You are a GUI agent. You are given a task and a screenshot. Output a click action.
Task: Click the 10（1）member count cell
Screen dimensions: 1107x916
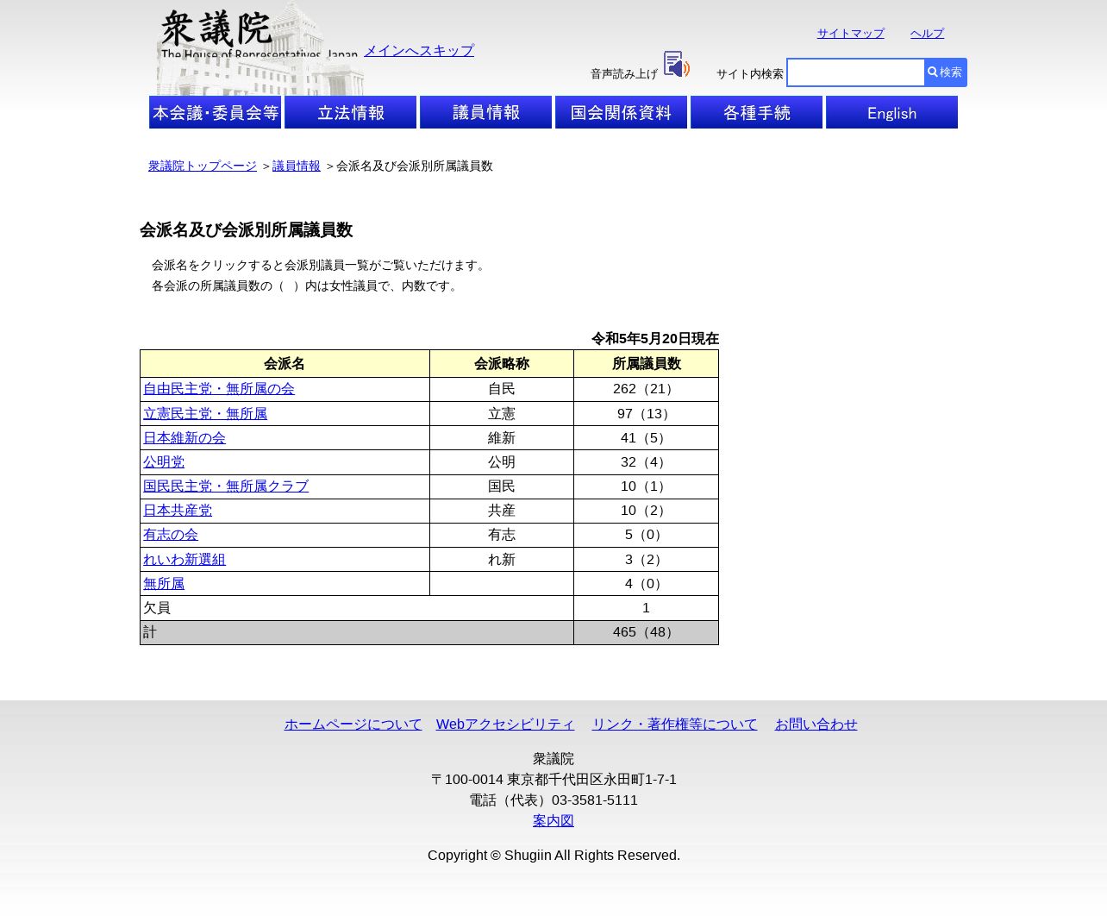point(647,486)
